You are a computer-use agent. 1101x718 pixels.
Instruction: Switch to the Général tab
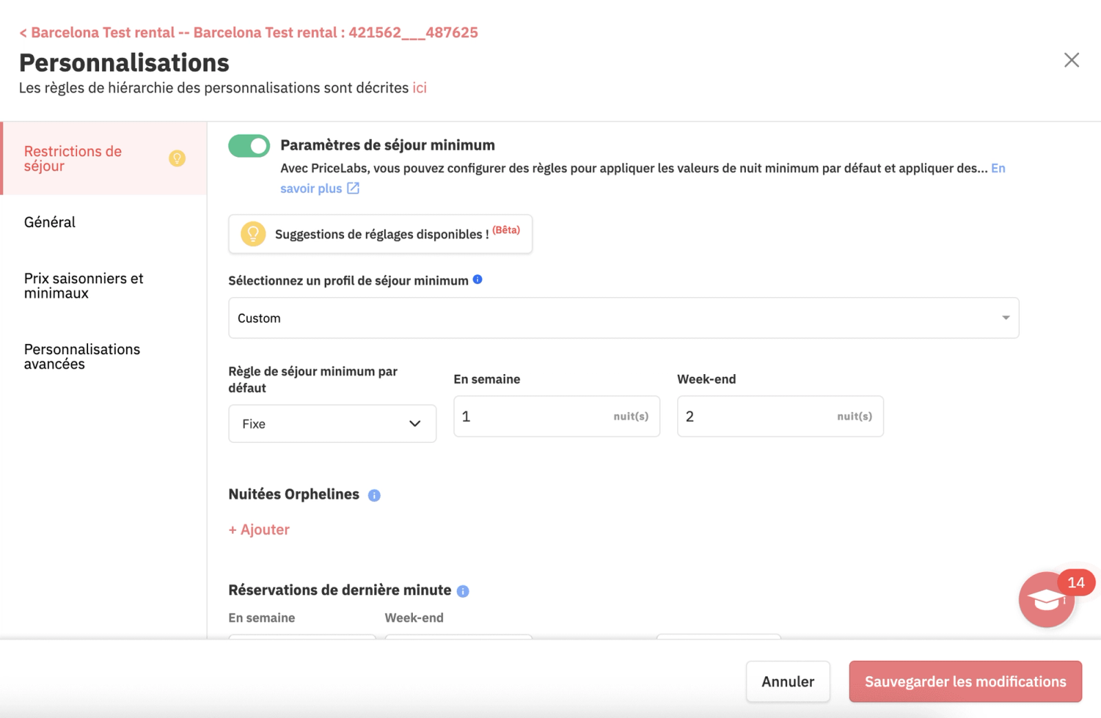tap(50, 222)
